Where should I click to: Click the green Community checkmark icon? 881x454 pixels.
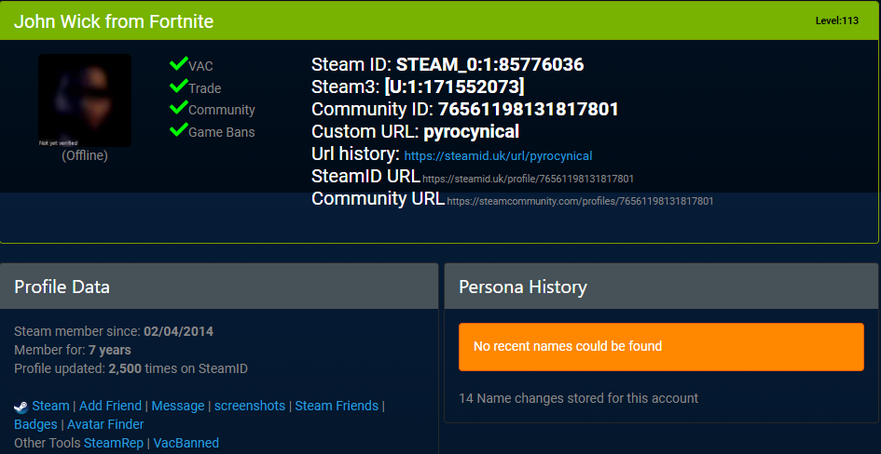(178, 107)
